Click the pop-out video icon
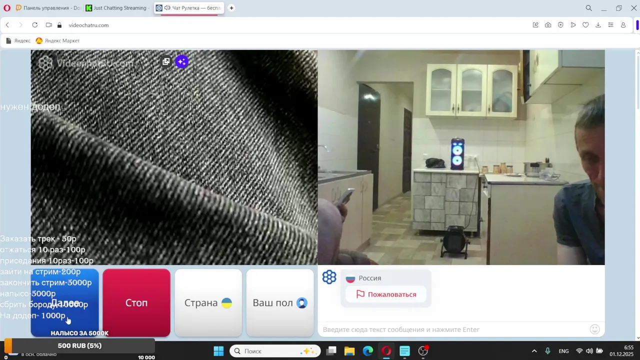Screen dimensions: 640x360 coord(166,61)
